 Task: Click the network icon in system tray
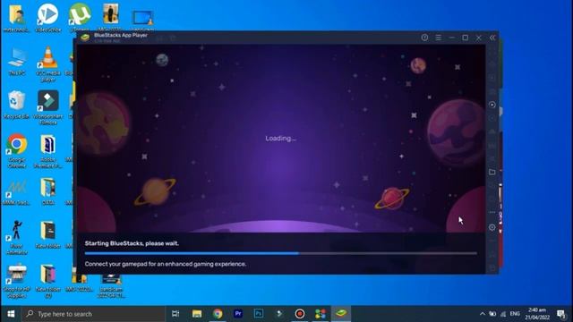503,314
